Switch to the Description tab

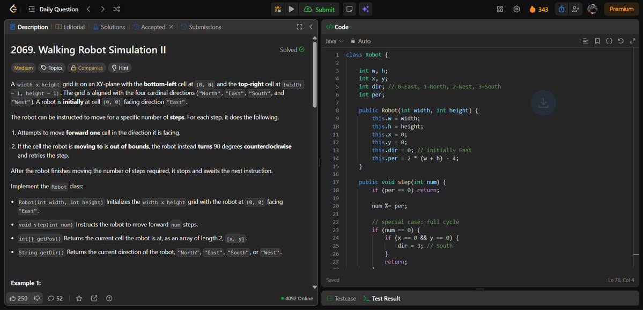pos(29,27)
